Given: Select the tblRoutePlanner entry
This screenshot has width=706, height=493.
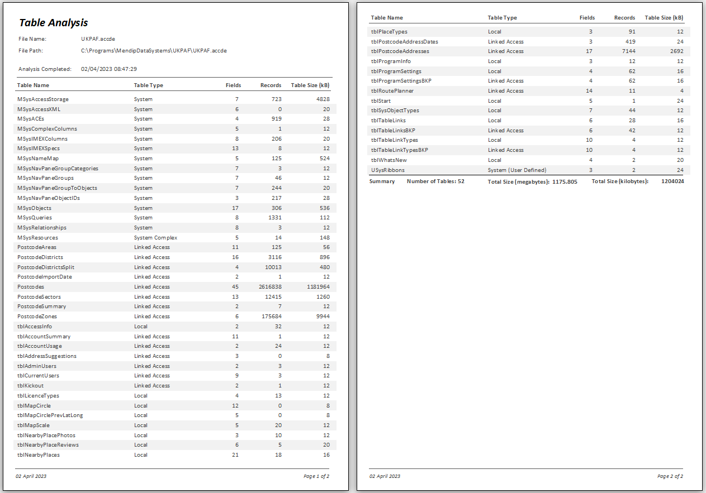Looking at the screenshot, I should pos(392,91).
